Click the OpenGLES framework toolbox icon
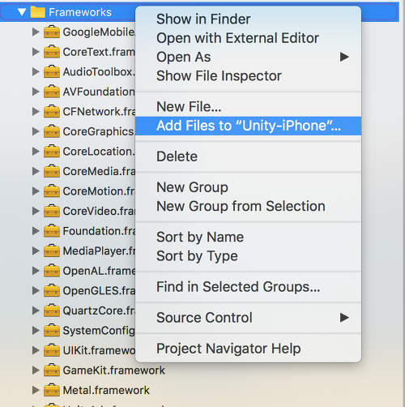 click(52, 290)
